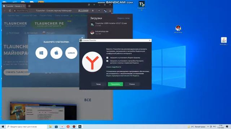Viewport: 231px width, 129px height.
Task: Click the Отмена button in installer
Action: [x=132, y=84]
